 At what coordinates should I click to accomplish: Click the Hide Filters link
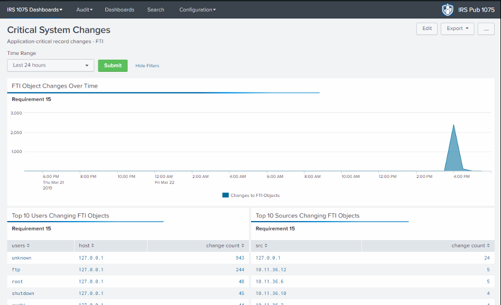(147, 66)
